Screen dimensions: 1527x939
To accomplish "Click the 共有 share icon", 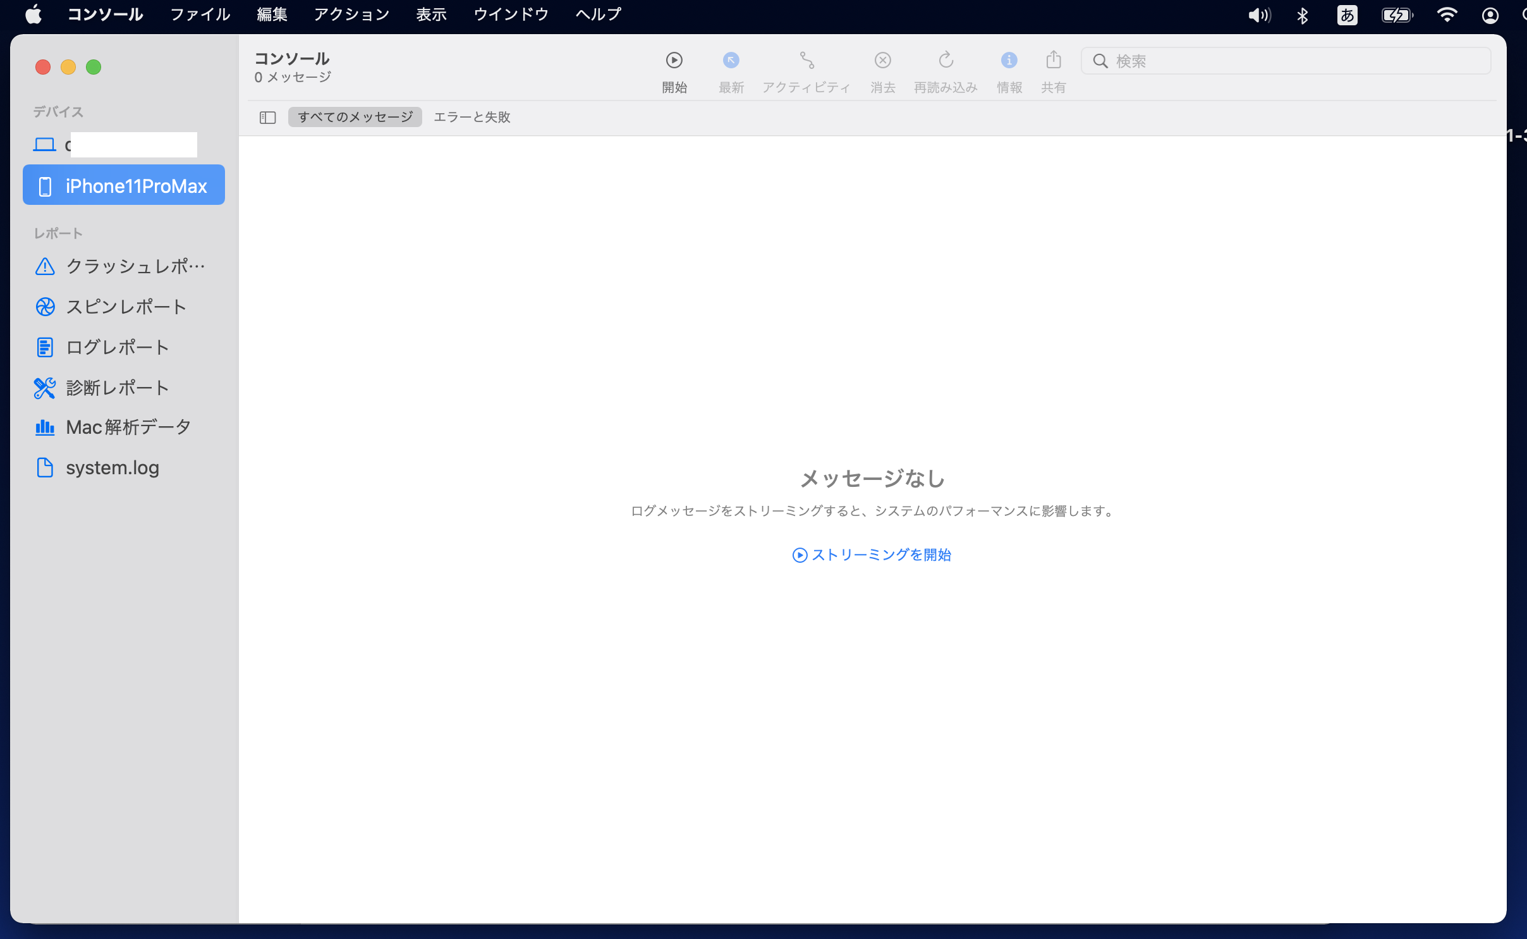I will pos(1053,61).
